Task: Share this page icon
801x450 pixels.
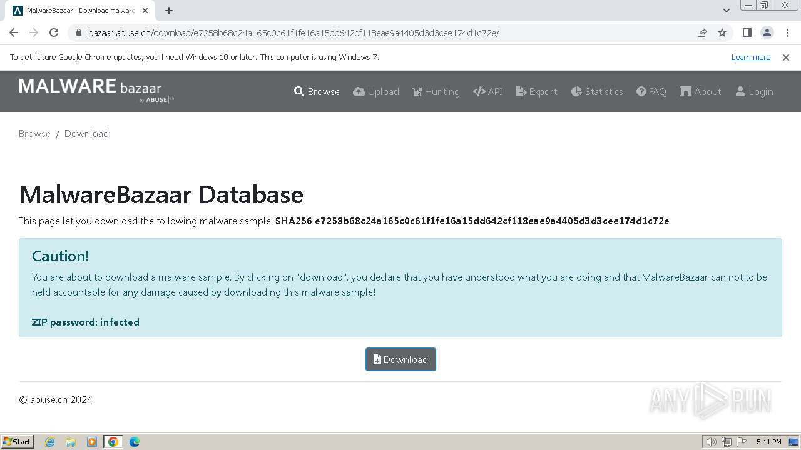Action: pos(702,32)
